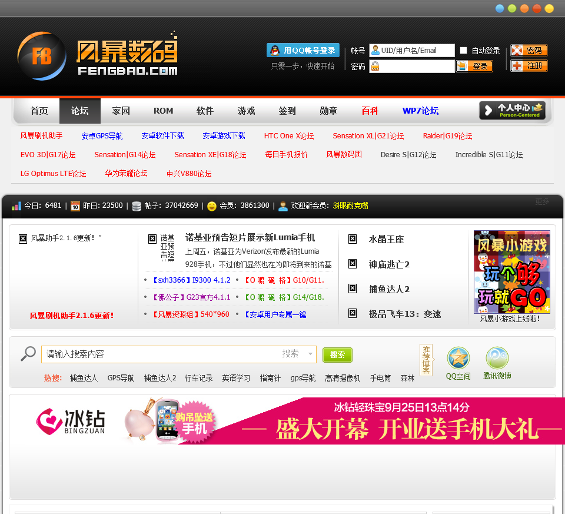Open 【佛公子】G23官方4.1.1 thread

pyautogui.click(x=191, y=297)
